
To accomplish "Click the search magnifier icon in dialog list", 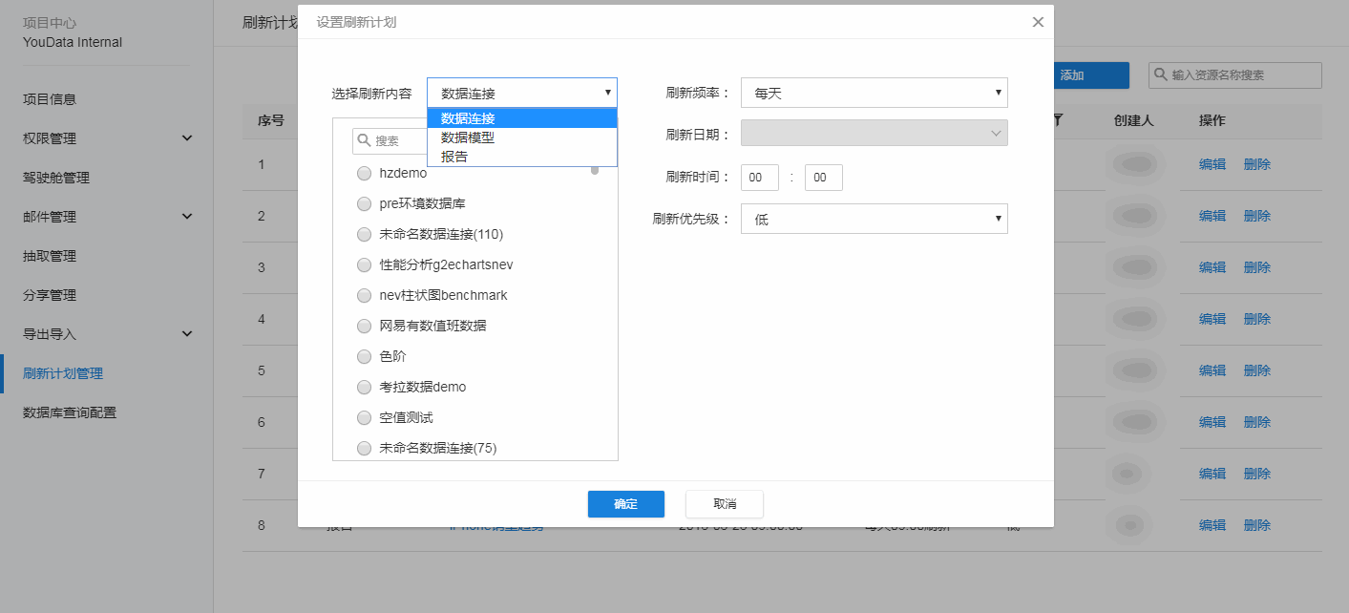I will (x=364, y=140).
